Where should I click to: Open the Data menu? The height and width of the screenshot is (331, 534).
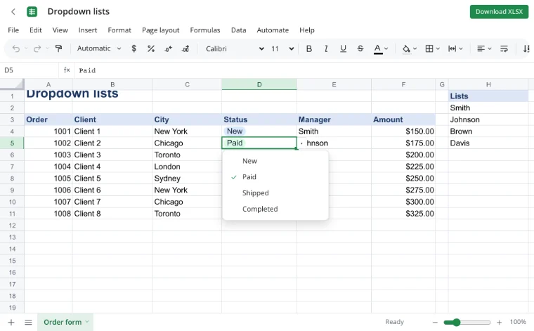238,30
